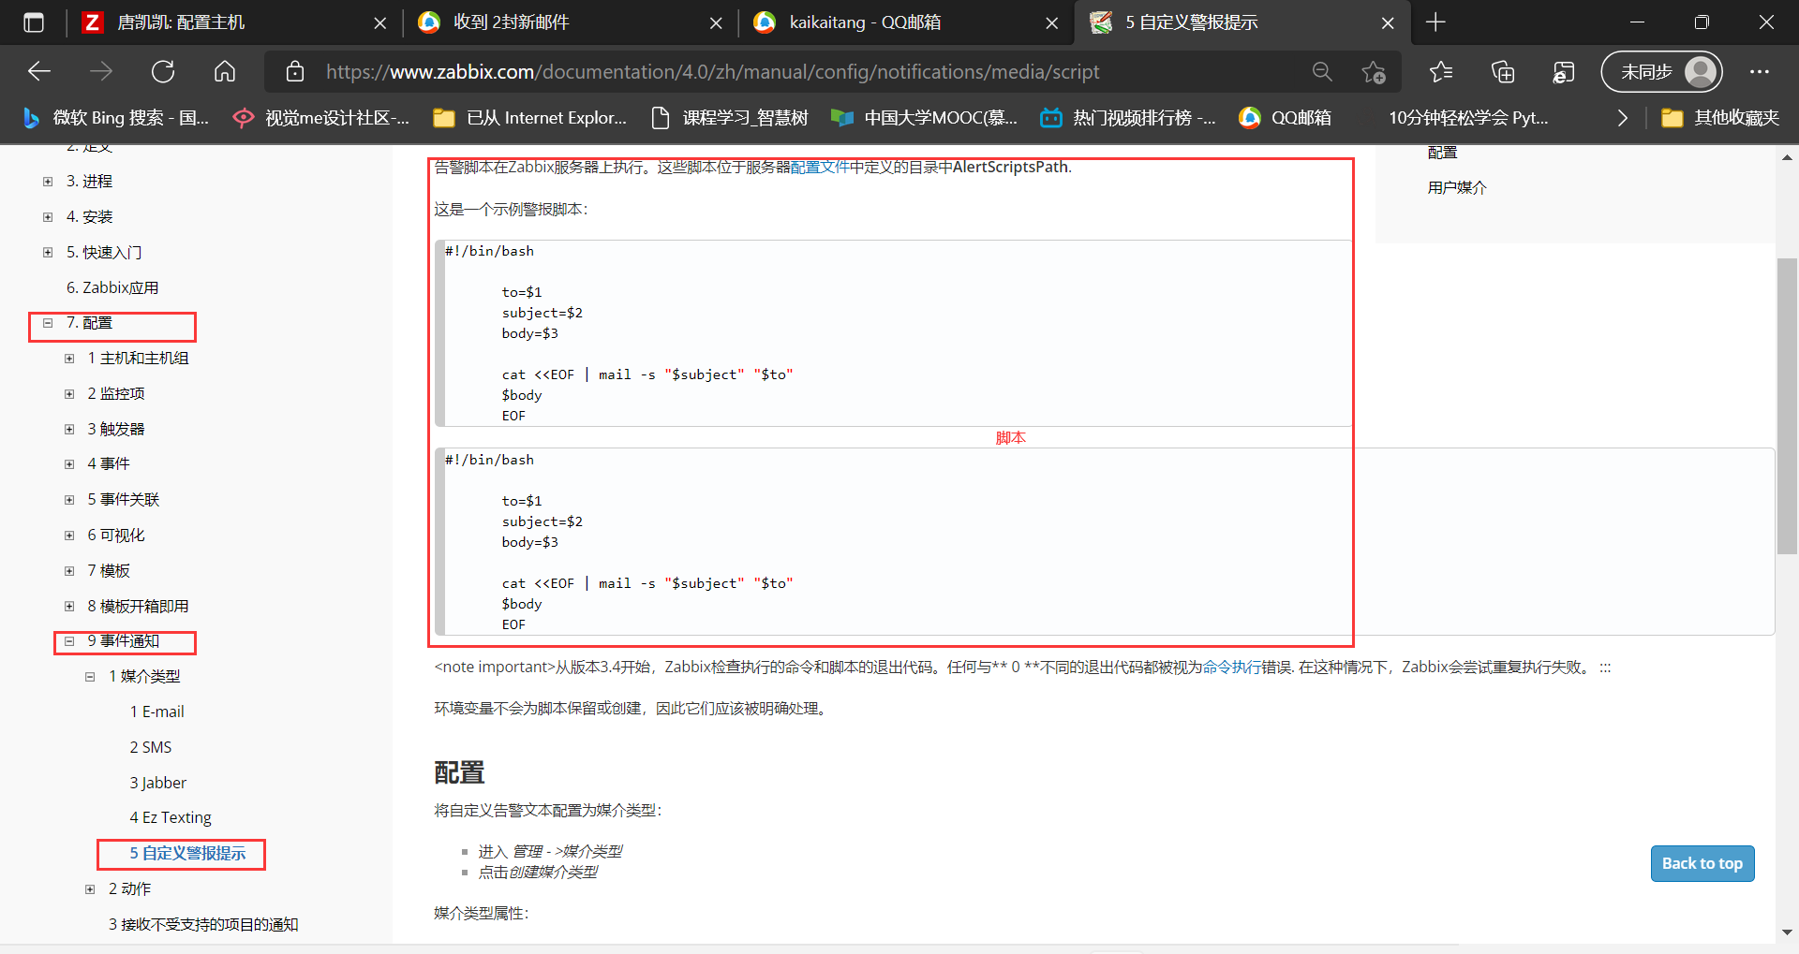Open 其他收藏夹 folder
The image size is (1799, 954).
pyautogui.click(x=1719, y=118)
